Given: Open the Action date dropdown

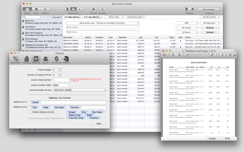Looking at the screenshot, I should pos(115,17).
